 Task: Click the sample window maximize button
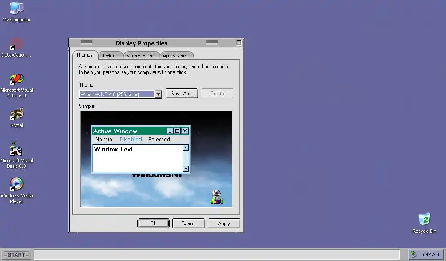coord(177,131)
